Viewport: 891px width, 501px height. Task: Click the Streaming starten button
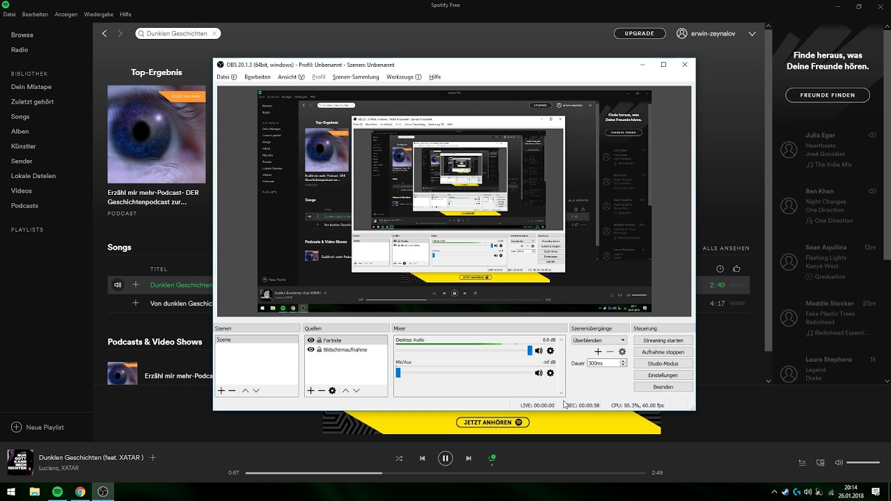(663, 340)
